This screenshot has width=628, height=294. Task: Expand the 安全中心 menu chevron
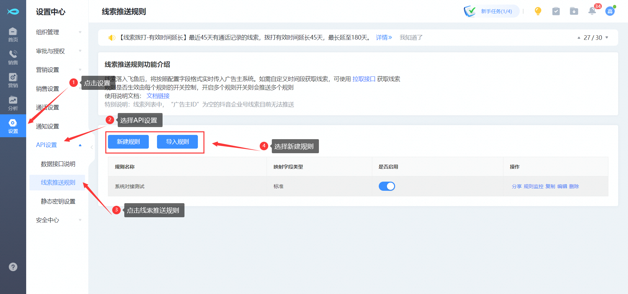(x=80, y=220)
